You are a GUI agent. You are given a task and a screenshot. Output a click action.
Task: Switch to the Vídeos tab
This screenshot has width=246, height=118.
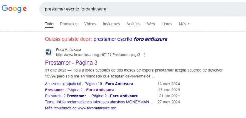[x=90, y=24]
